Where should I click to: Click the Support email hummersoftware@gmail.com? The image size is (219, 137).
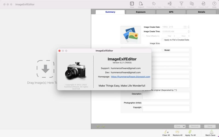point(126,68)
